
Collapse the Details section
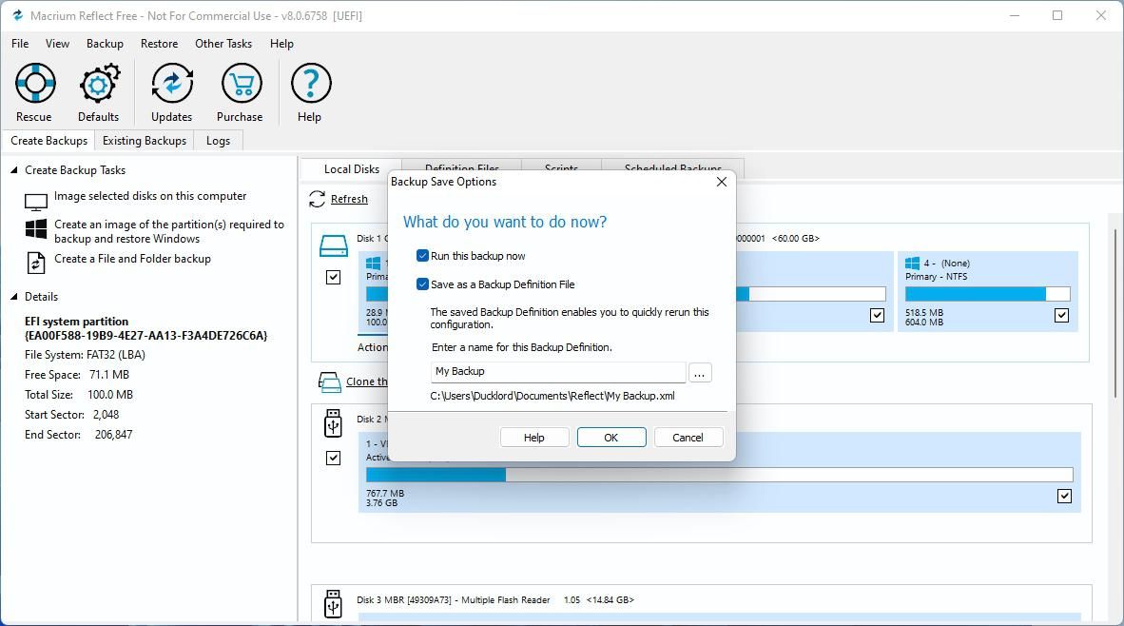(13, 296)
